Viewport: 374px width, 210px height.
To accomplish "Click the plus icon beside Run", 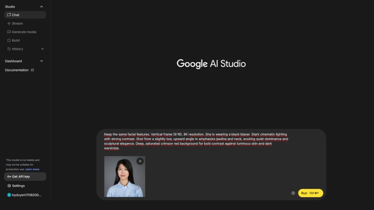I will [x=293, y=193].
